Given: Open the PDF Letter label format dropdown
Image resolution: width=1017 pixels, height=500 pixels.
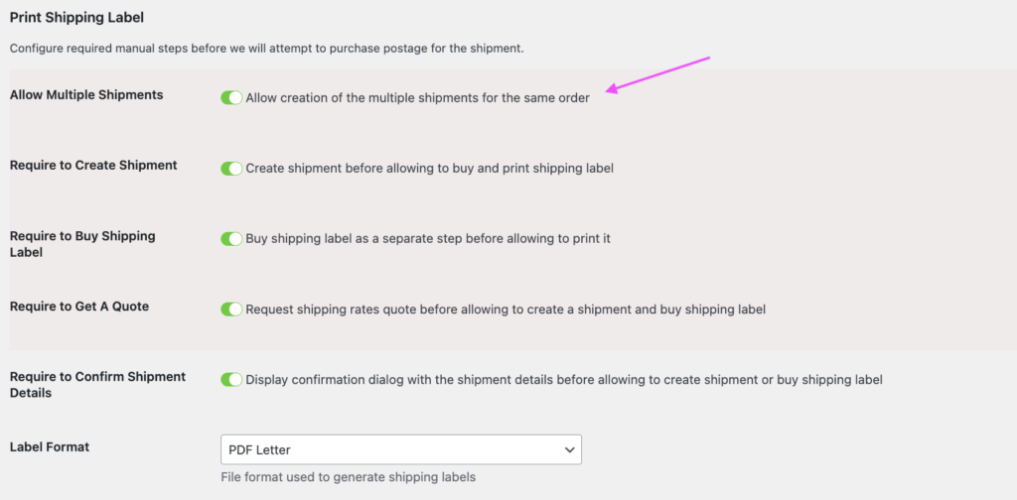Looking at the screenshot, I should tap(400, 449).
